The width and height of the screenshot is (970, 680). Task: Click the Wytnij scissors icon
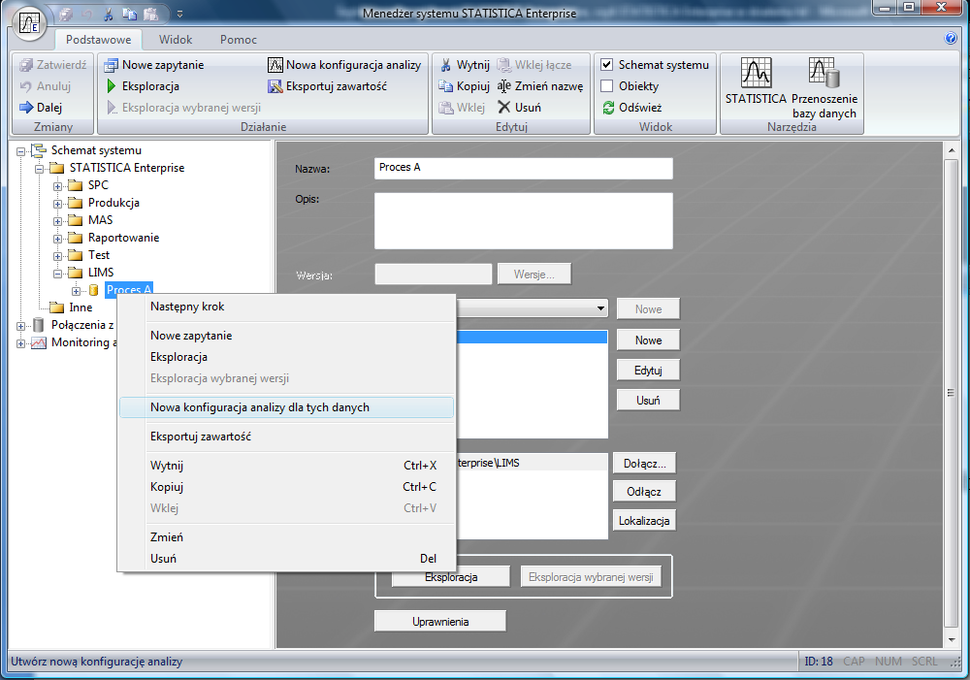coord(445,65)
